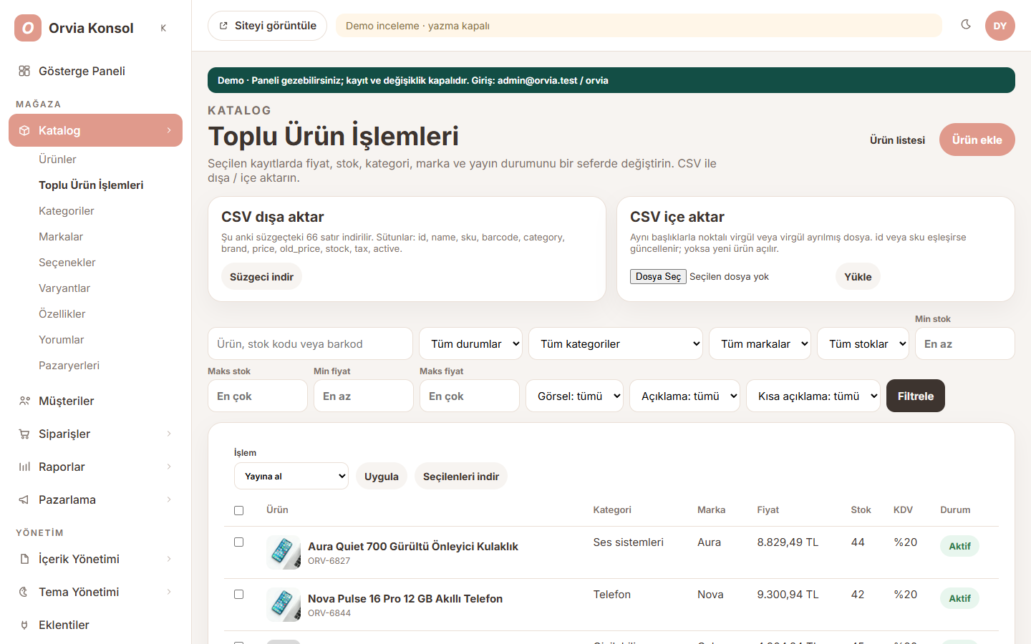
Task: Open the DY user avatar menu
Action: (999, 26)
